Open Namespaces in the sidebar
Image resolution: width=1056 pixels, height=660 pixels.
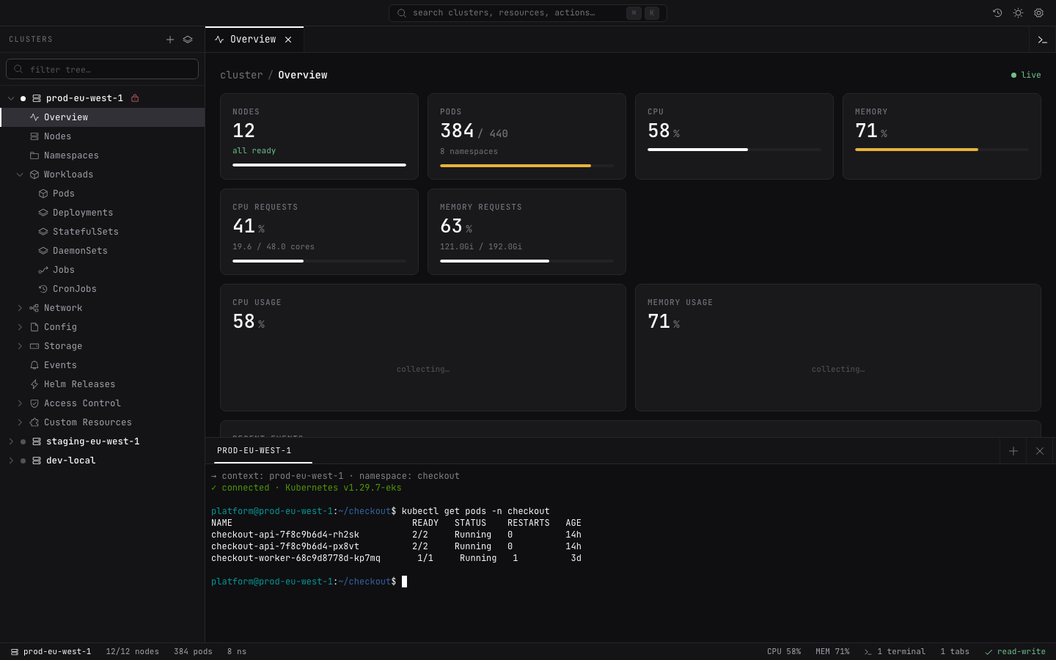click(x=102, y=155)
